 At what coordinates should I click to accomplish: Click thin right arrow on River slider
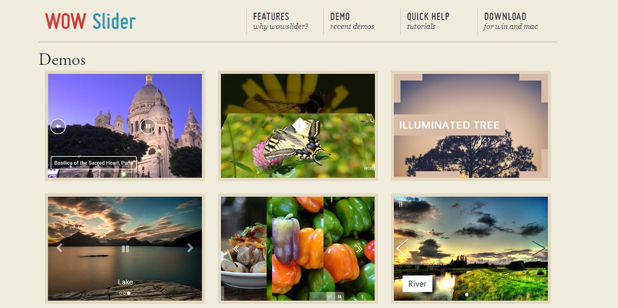click(538, 248)
